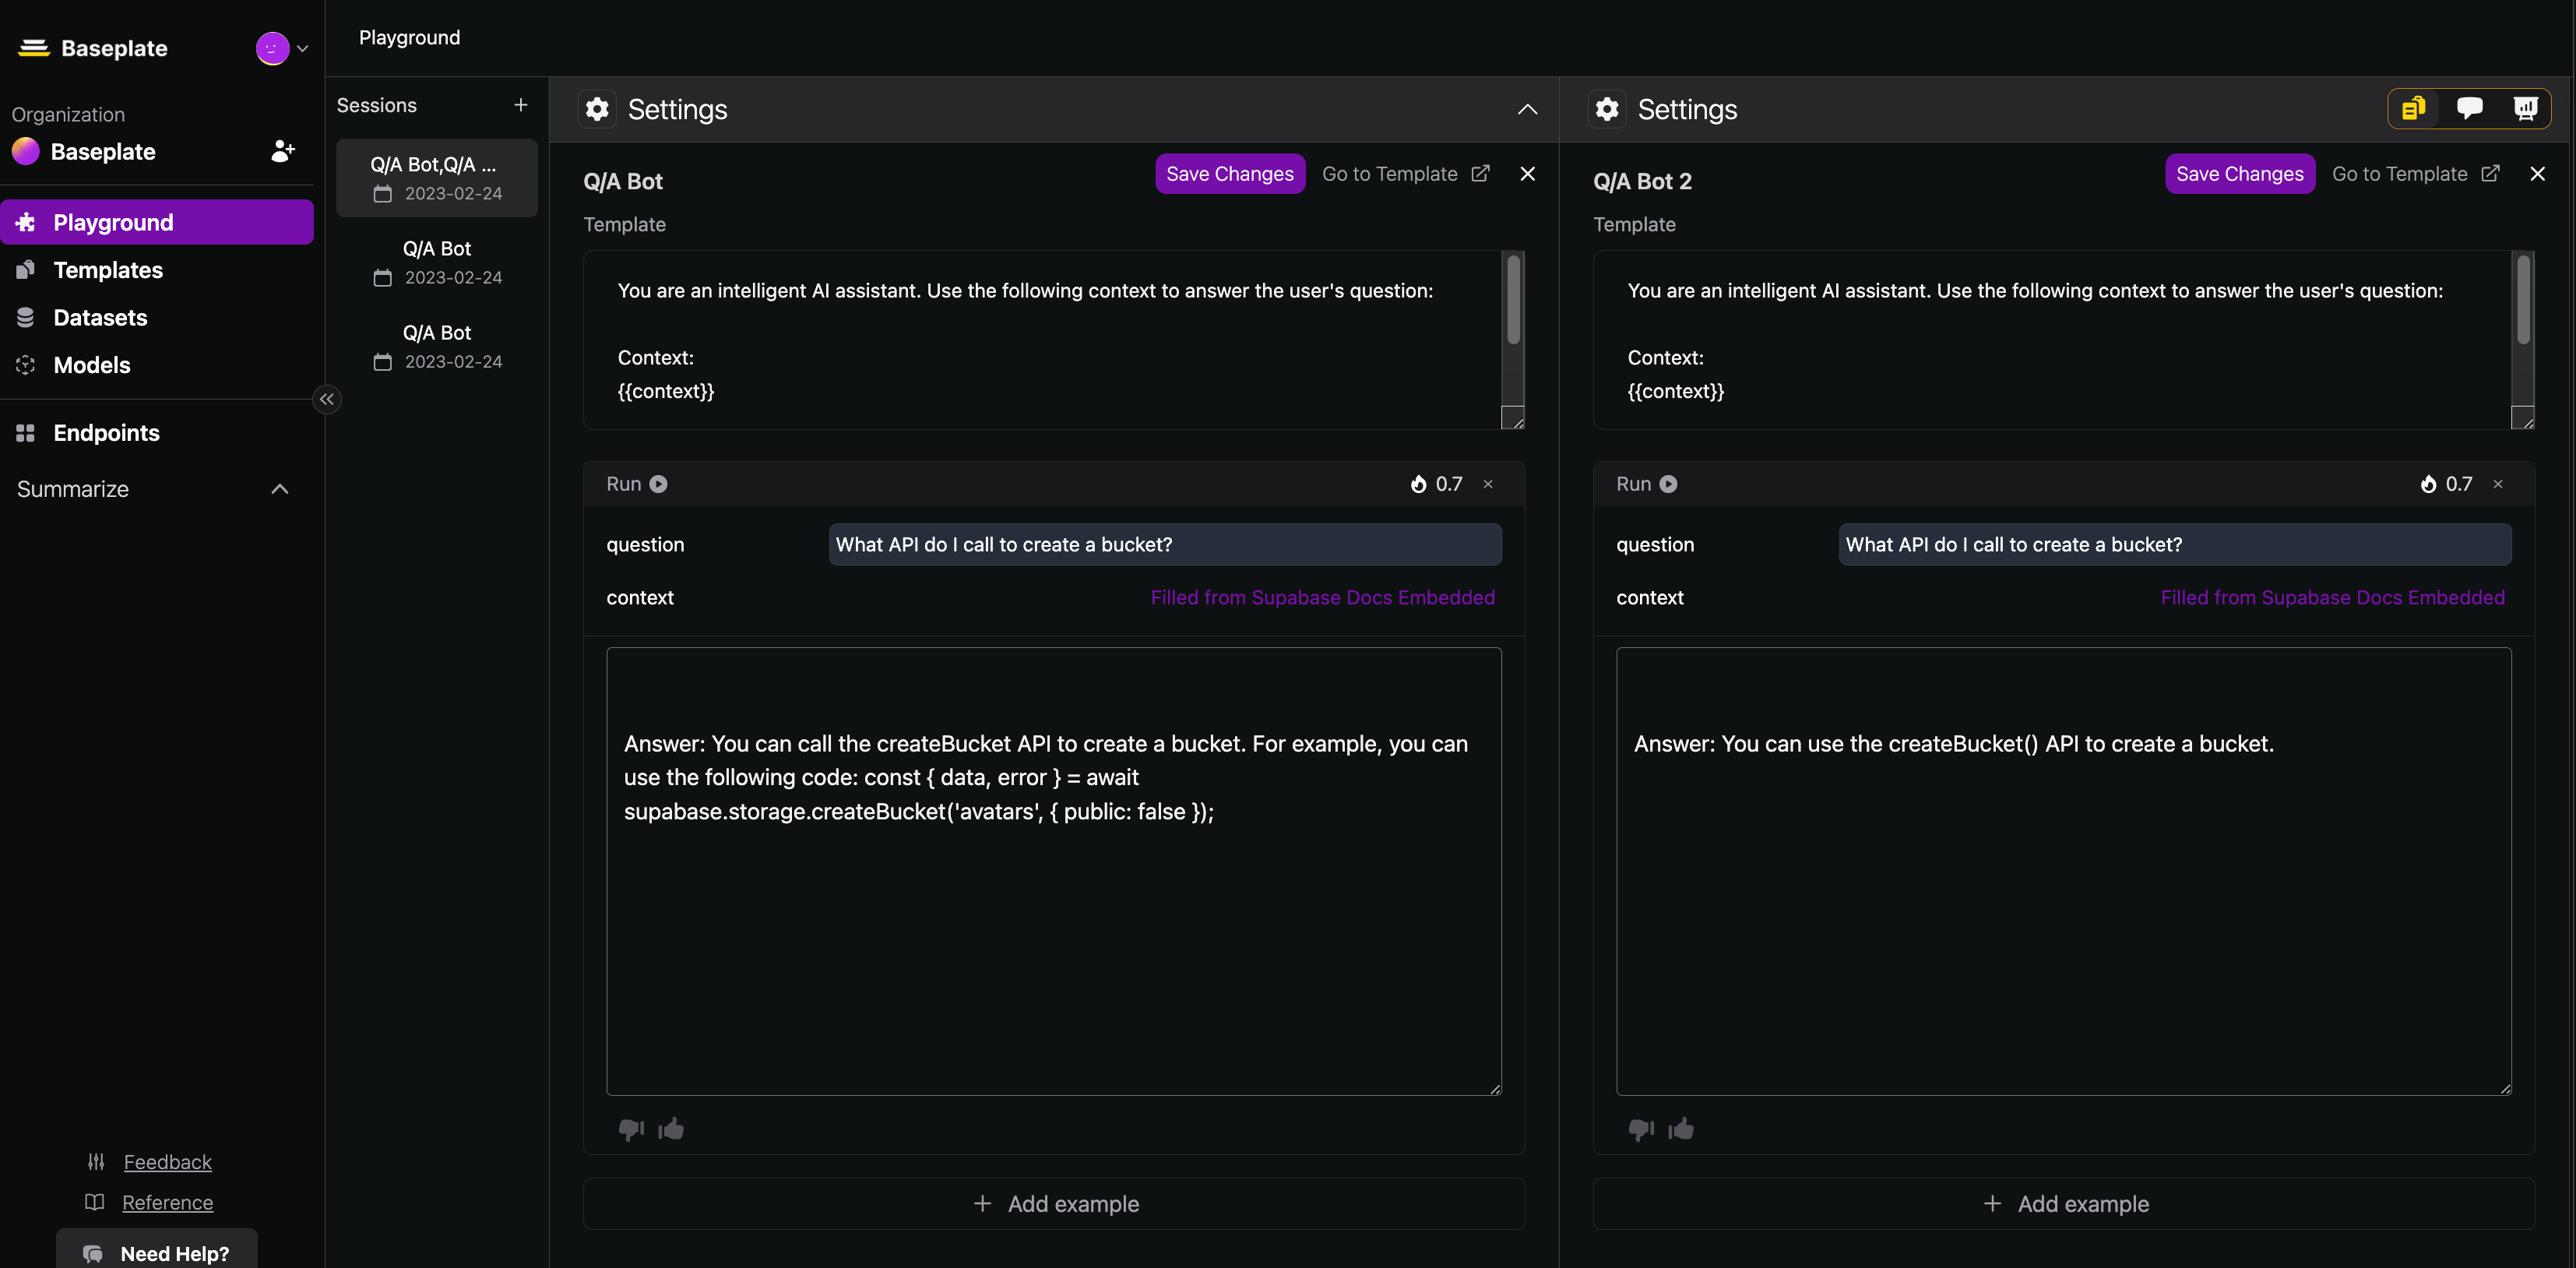Open Templates in the sidebar
This screenshot has height=1268, width=2576.
pyautogui.click(x=108, y=270)
